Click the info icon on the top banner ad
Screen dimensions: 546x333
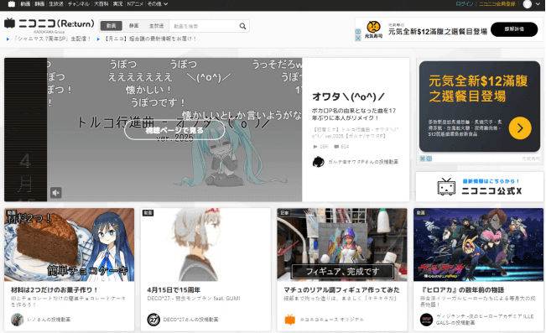point(358,32)
